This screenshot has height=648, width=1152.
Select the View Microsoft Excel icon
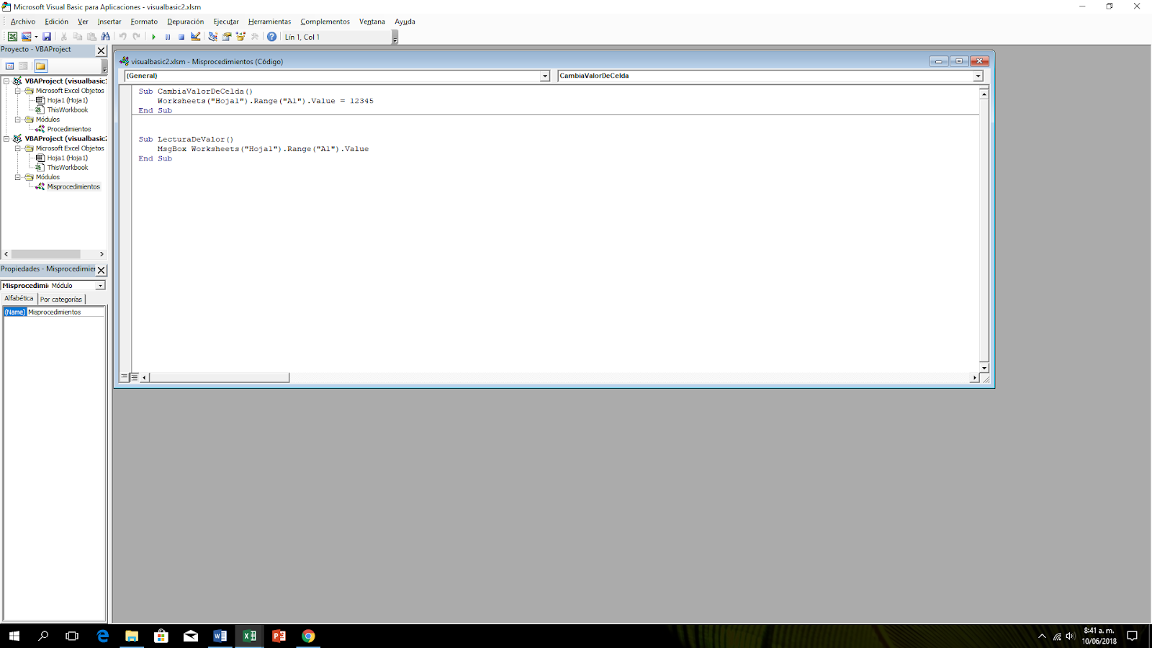12,37
